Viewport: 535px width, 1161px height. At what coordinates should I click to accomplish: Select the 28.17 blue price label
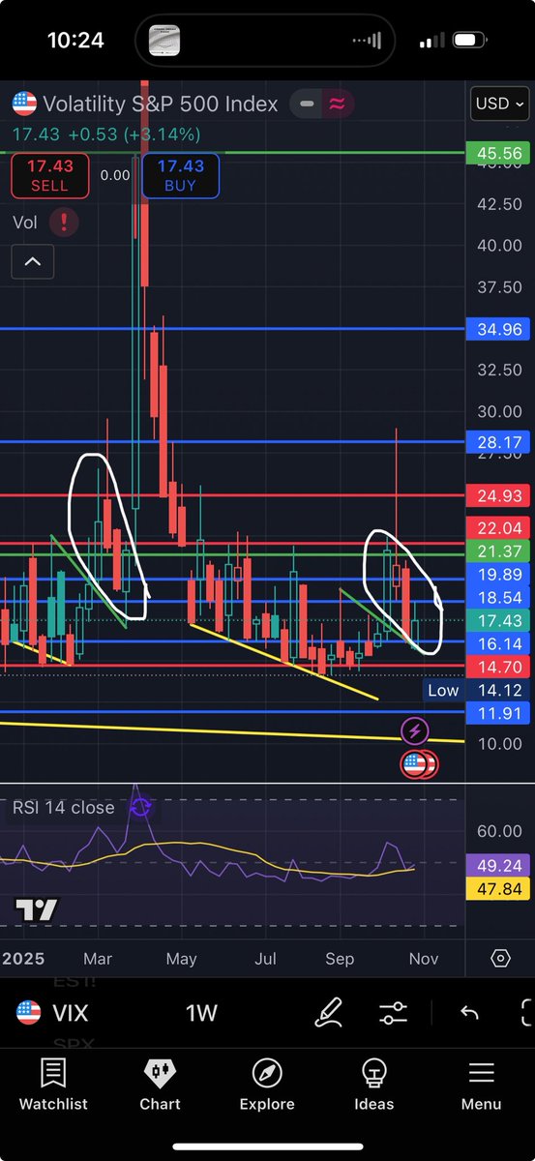(496, 441)
